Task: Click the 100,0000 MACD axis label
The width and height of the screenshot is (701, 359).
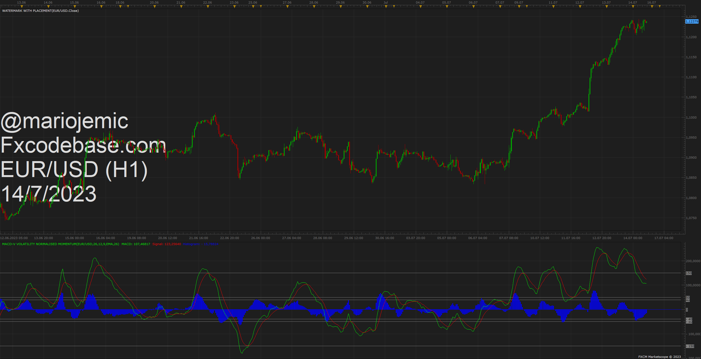Action: click(x=693, y=285)
